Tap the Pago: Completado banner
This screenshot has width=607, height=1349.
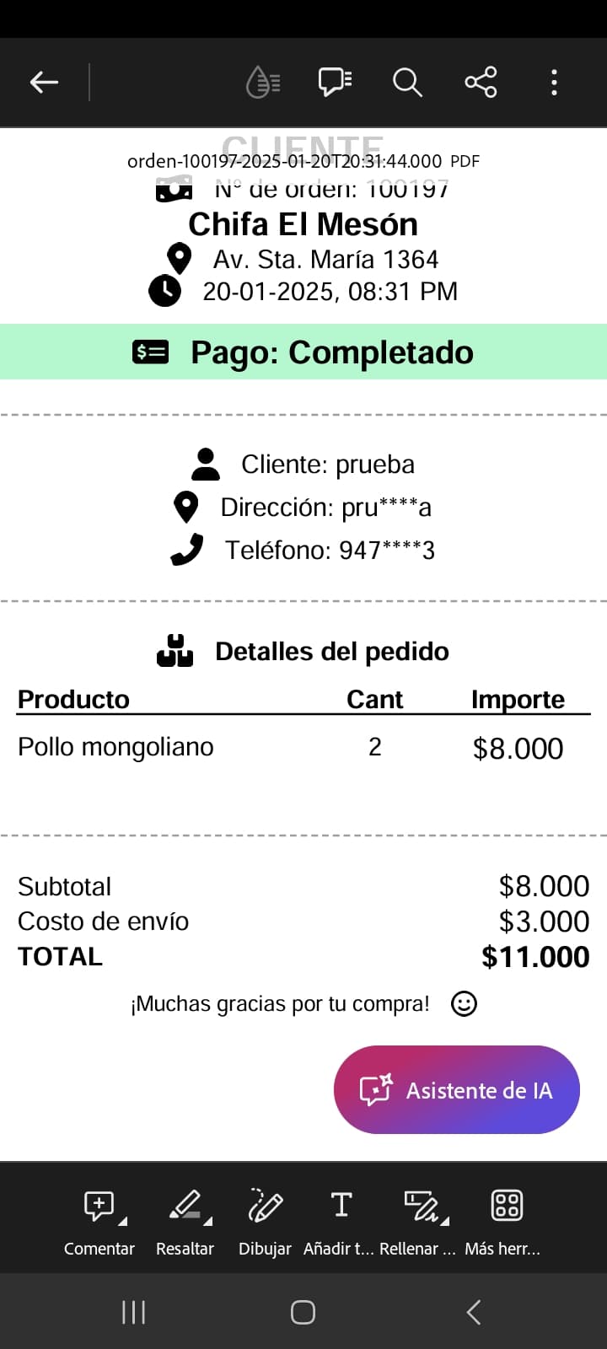pos(303,352)
